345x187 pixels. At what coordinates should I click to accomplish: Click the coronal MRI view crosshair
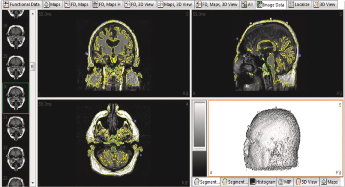(x=113, y=69)
